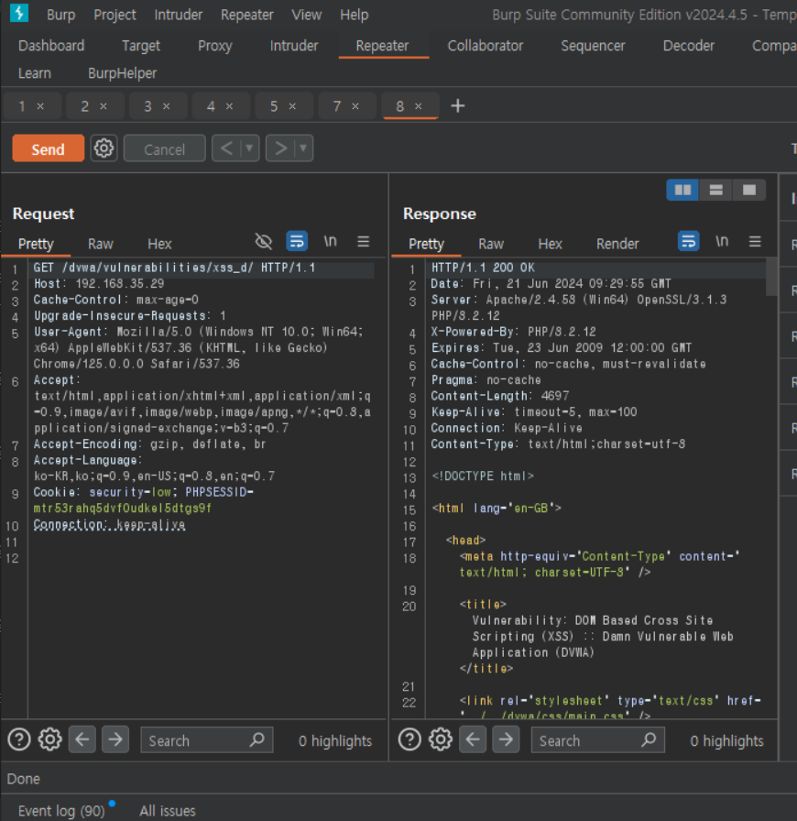Screen dimensions: 797x821
Task: Switch to the Proxy tab
Action: click(x=214, y=46)
